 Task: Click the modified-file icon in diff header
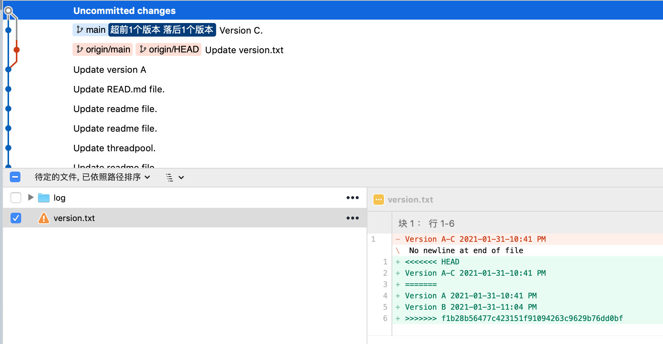pos(378,200)
